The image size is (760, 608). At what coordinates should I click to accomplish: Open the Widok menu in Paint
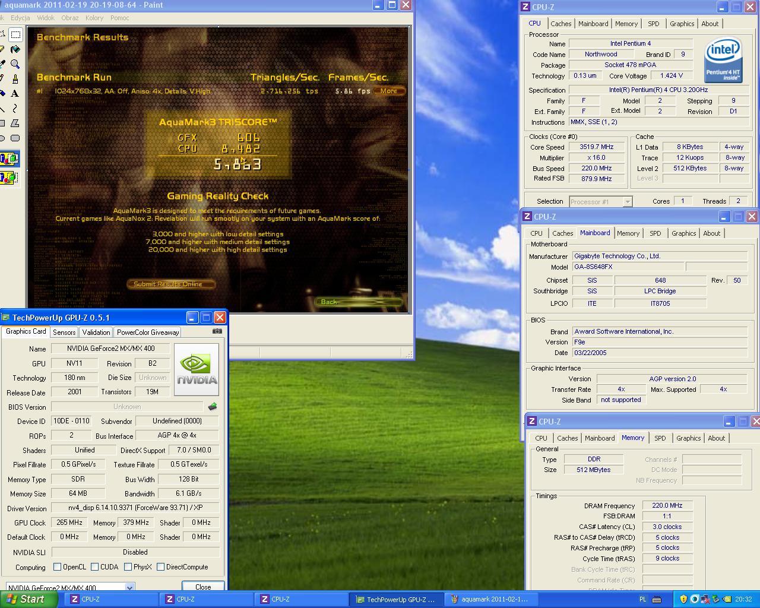46,18
